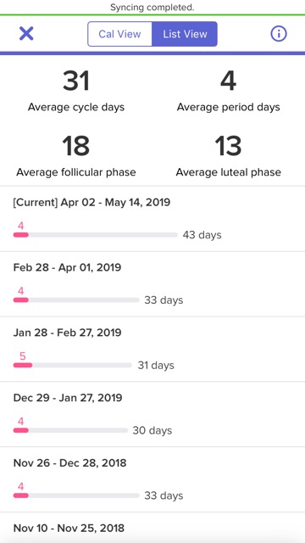
Task: Tap the 13 average luteal phase stat
Action: [228, 155]
